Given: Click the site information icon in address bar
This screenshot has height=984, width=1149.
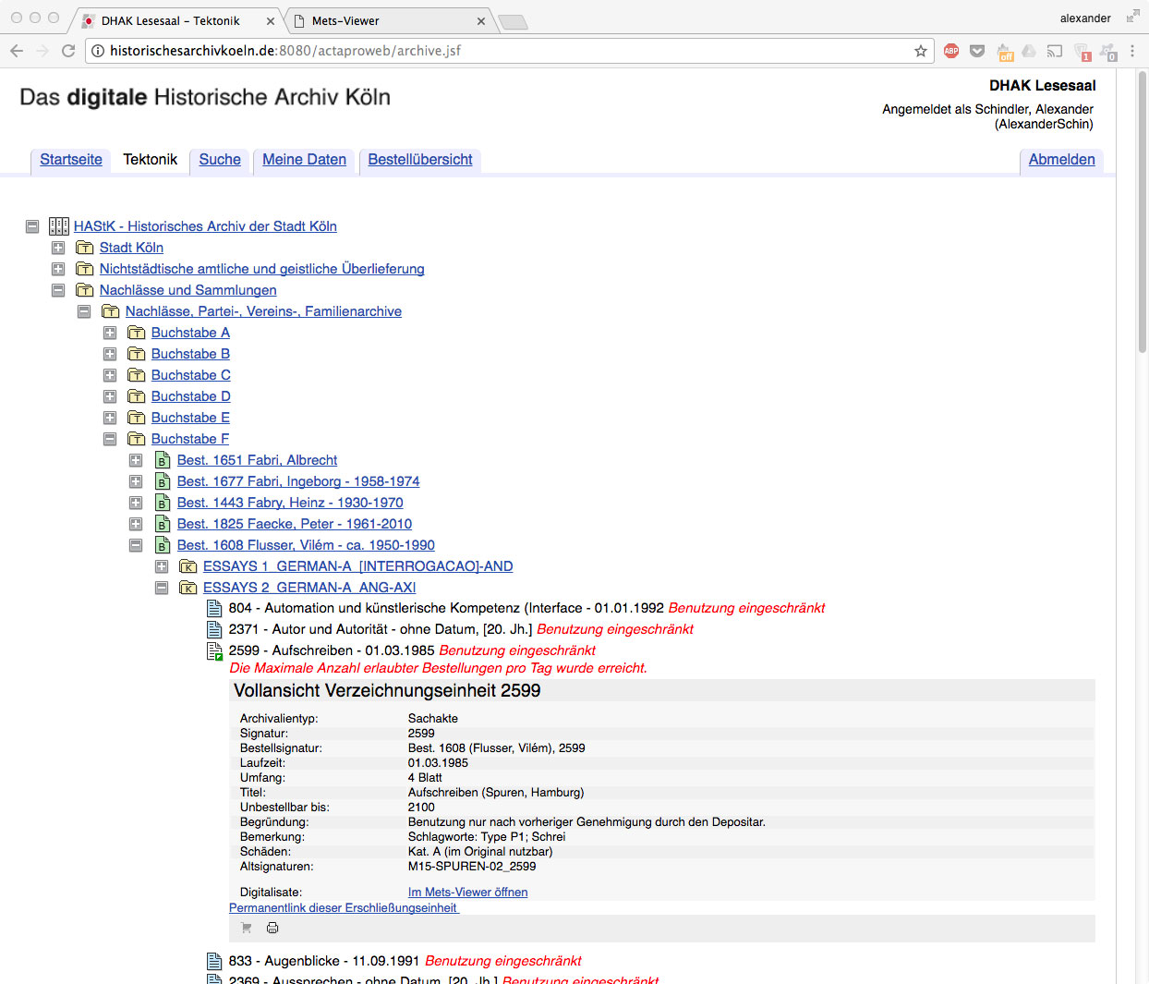Looking at the screenshot, I should click(98, 51).
